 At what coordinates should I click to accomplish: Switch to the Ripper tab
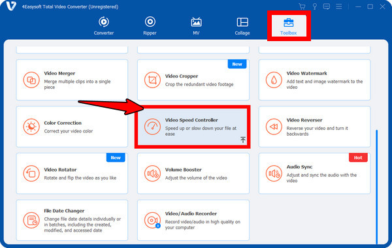point(150,25)
